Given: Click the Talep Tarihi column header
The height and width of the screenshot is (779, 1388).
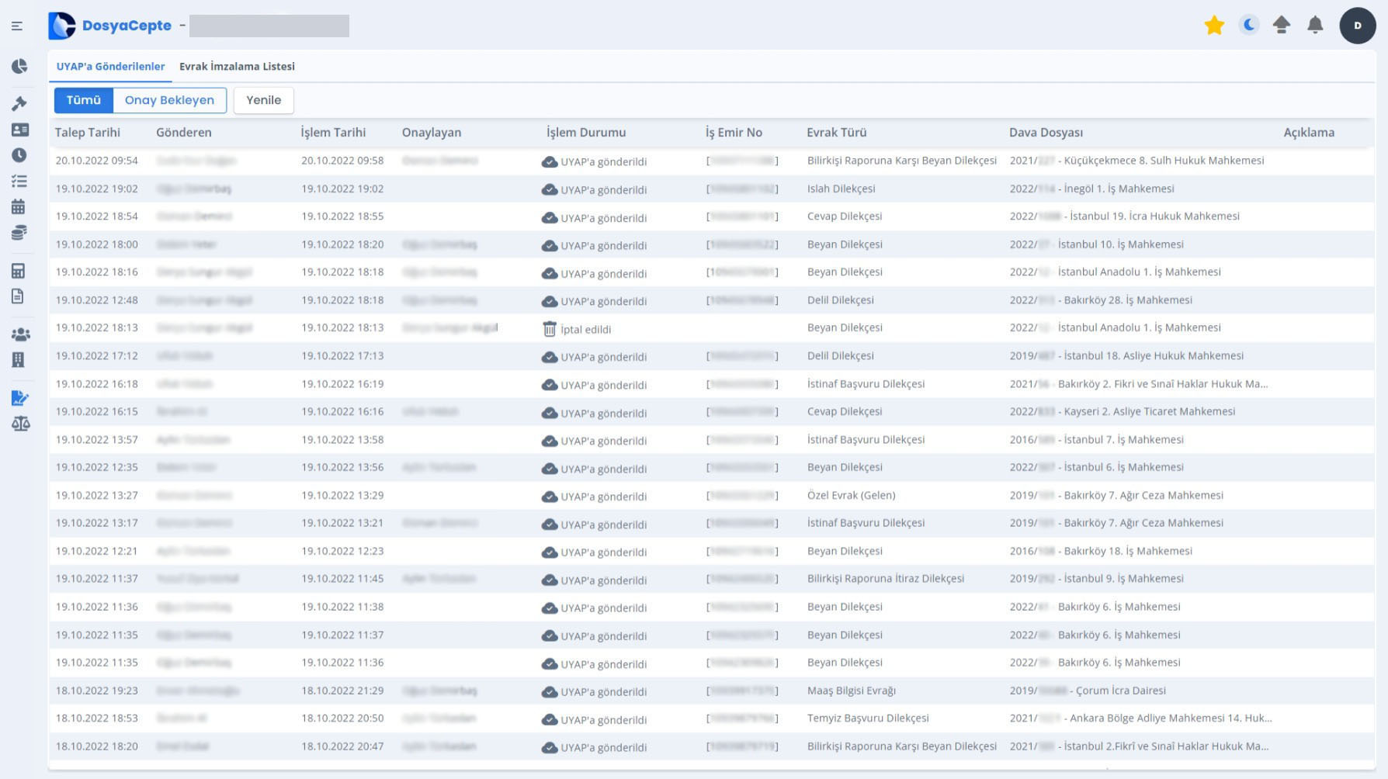Looking at the screenshot, I should point(88,133).
